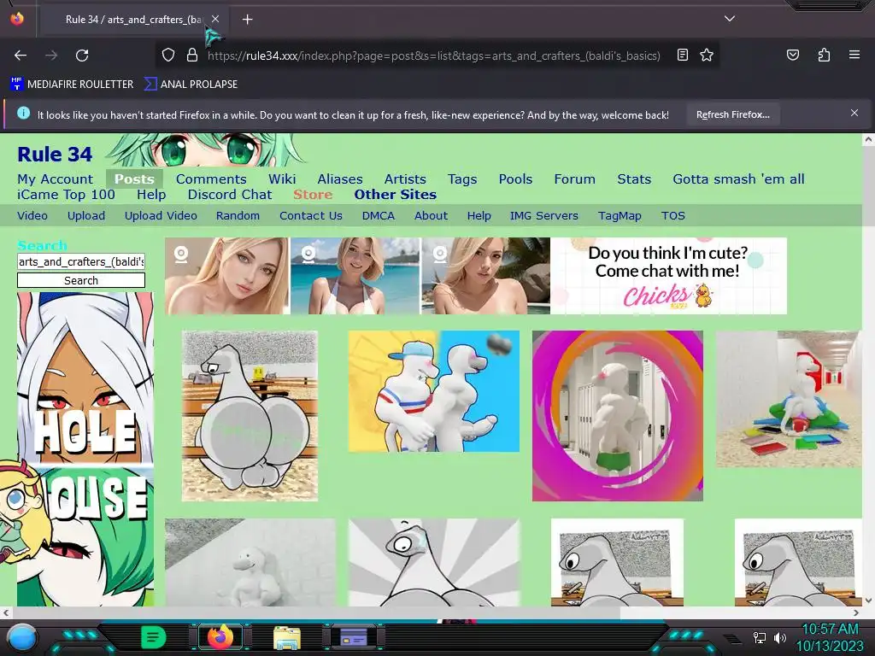The height and width of the screenshot is (656, 875).
Task: Click the Random link
Action: [238, 216]
